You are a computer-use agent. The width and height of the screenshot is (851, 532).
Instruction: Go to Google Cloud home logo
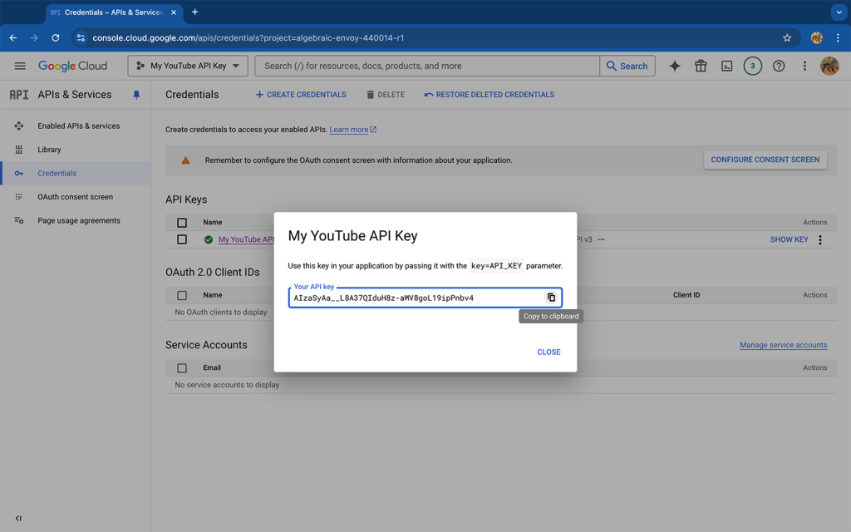coord(73,66)
